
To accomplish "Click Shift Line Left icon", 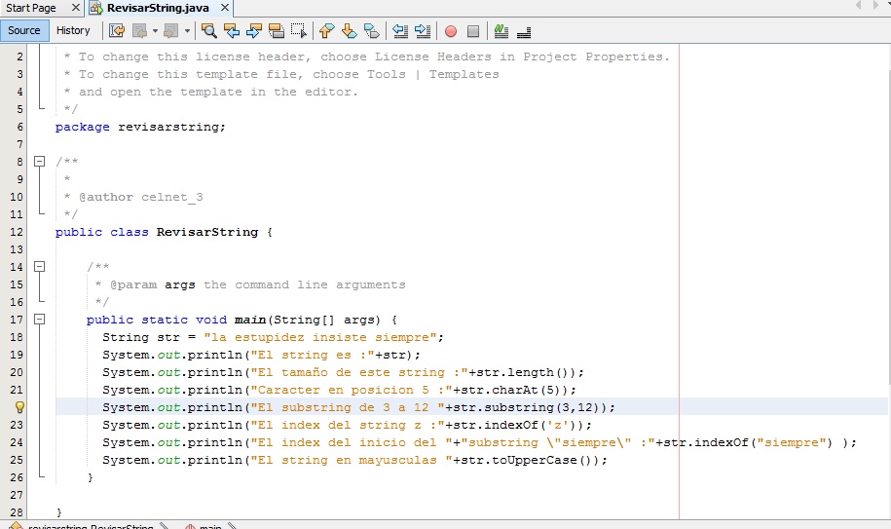I will (399, 31).
